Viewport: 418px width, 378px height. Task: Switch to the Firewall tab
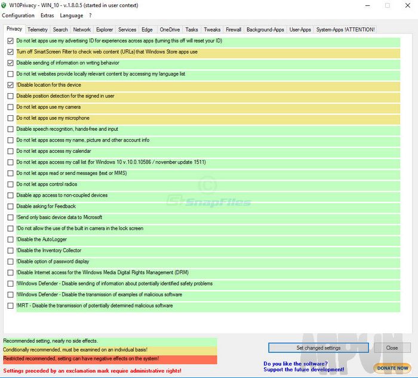233,30
